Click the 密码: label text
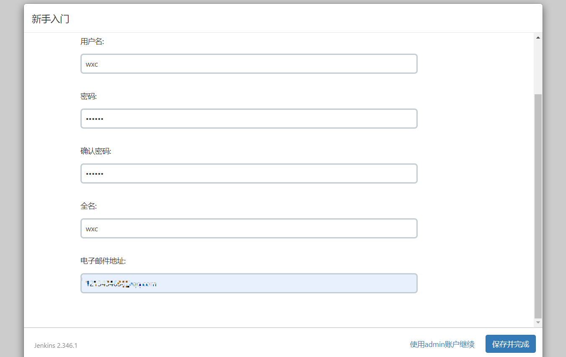 tap(88, 96)
